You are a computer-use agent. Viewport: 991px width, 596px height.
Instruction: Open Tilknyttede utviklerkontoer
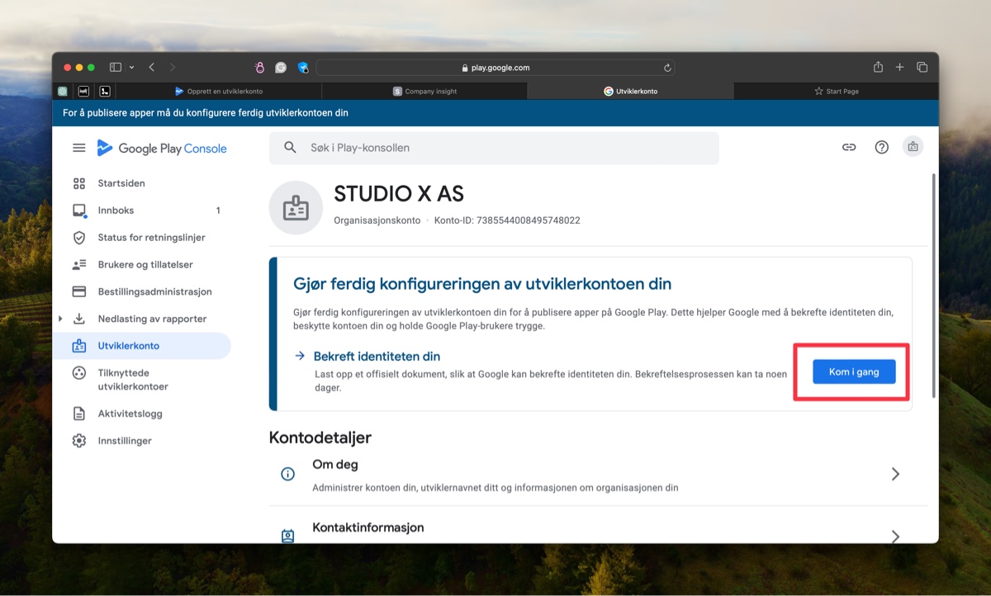pyautogui.click(x=132, y=380)
